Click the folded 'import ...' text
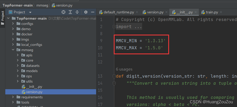The width and height of the screenshot is (237, 107). pos(129,27)
